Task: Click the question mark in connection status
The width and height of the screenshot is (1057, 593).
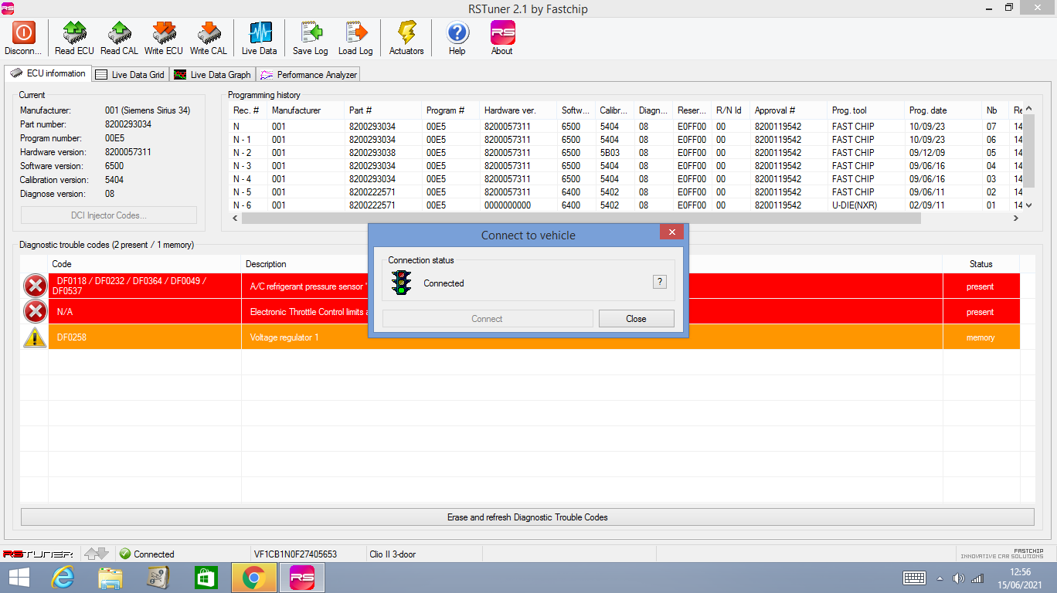Action: (660, 283)
